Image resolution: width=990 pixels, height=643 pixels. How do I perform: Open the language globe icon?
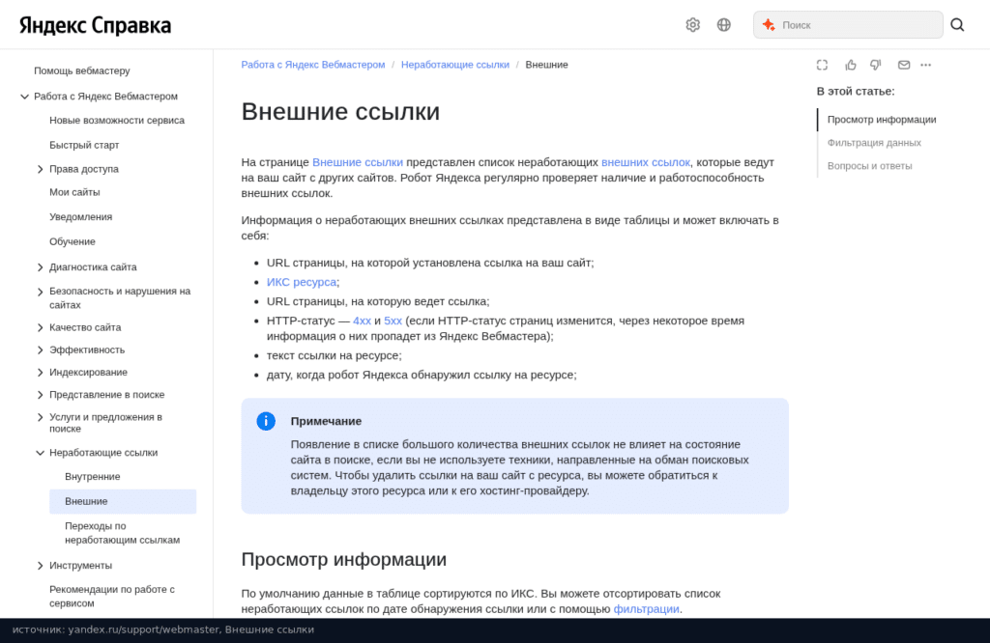(x=723, y=24)
